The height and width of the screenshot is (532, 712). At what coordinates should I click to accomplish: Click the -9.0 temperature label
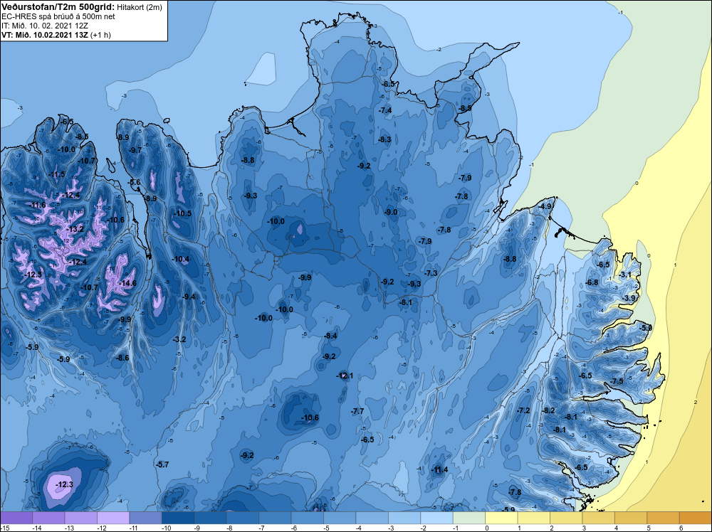(391, 212)
